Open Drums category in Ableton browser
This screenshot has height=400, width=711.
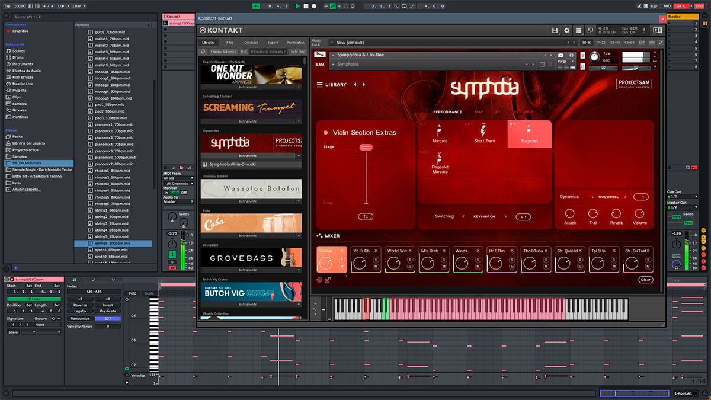coord(18,57)
